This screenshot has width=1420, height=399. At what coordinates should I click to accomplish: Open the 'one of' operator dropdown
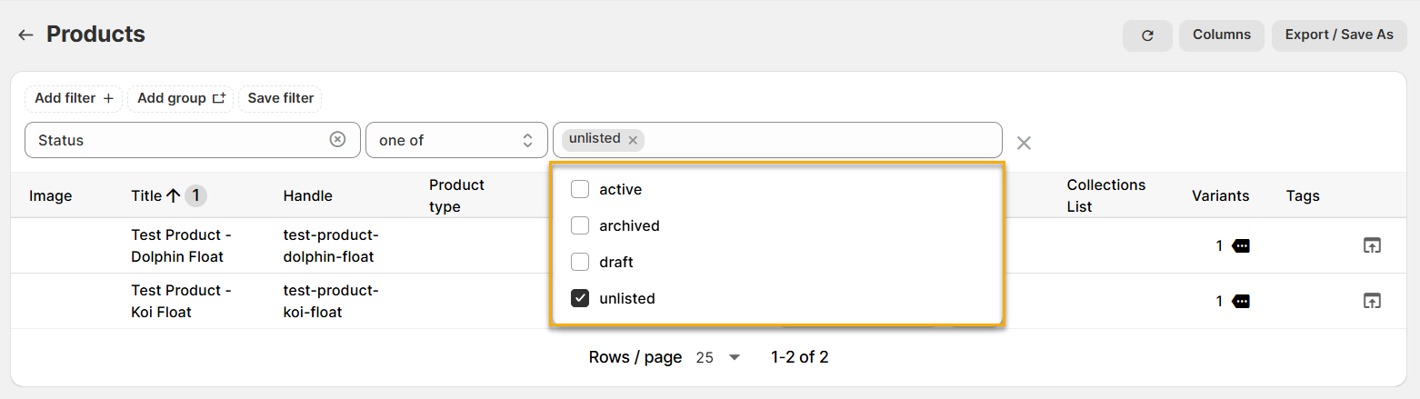click(456, 140)
